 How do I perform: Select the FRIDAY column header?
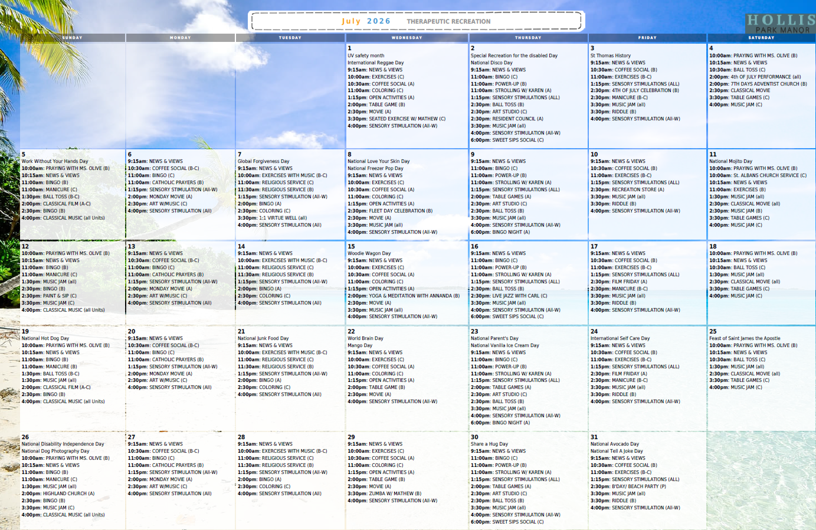(647, 38)
